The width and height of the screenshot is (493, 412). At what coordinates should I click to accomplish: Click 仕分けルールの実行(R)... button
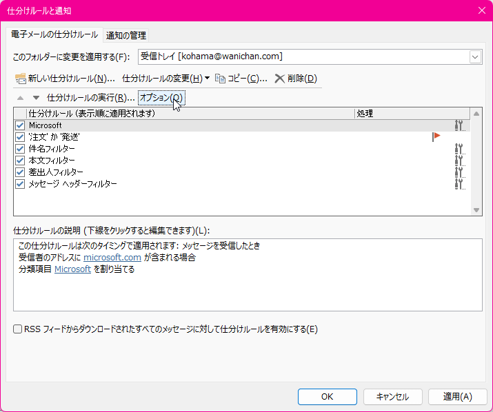pos(90,98)
